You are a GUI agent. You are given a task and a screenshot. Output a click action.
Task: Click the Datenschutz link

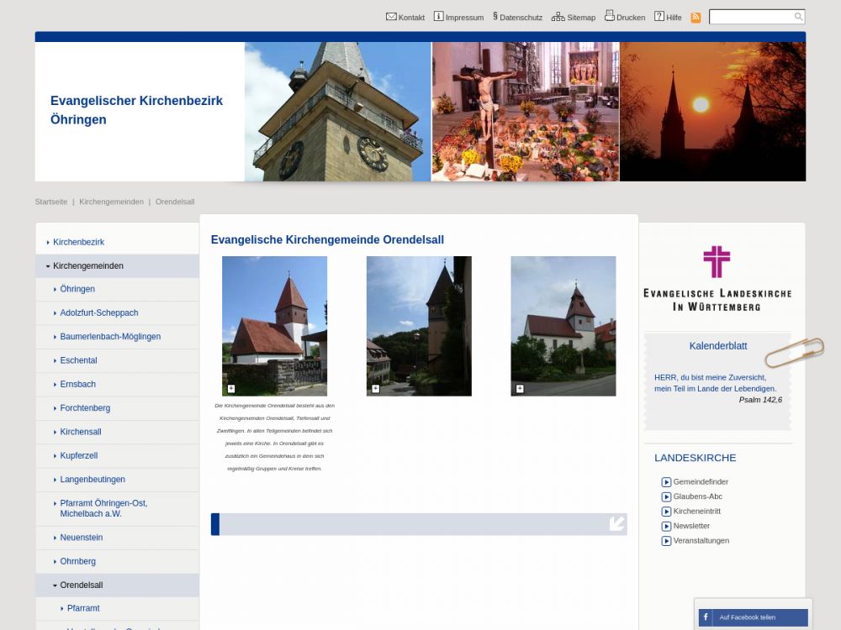pyautogui.click(x=520, y=18)
